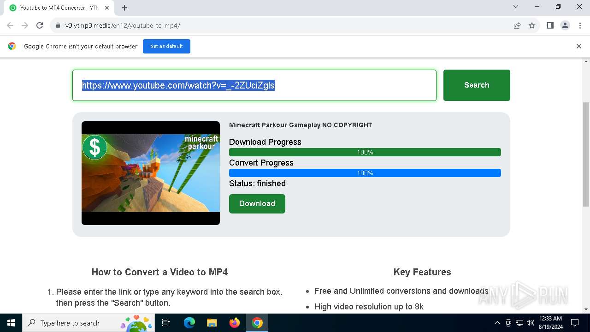Open Chrome side panel
Screen dimensions: 590x332
point(550,25)
